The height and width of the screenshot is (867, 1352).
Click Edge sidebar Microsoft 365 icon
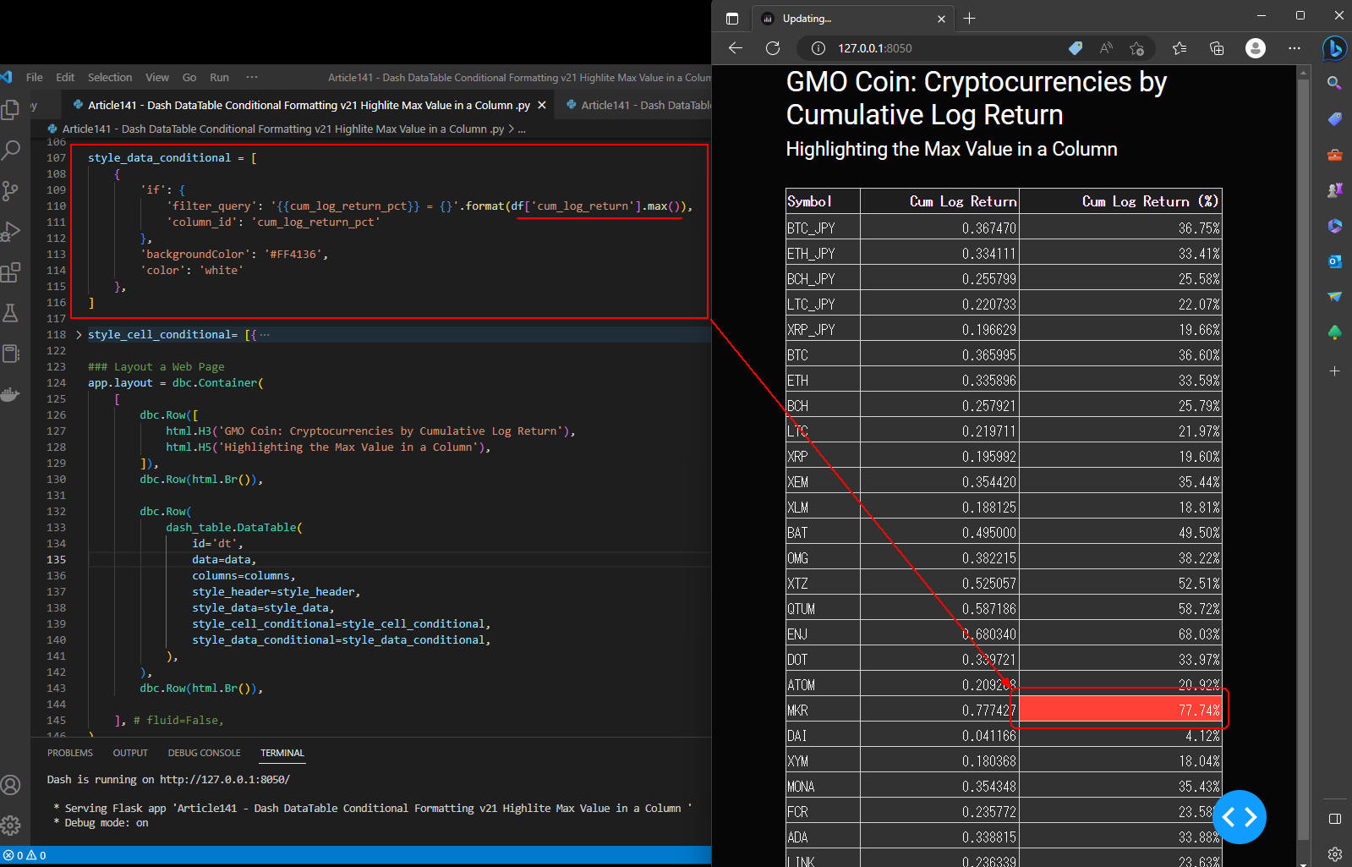(1334, 226)
